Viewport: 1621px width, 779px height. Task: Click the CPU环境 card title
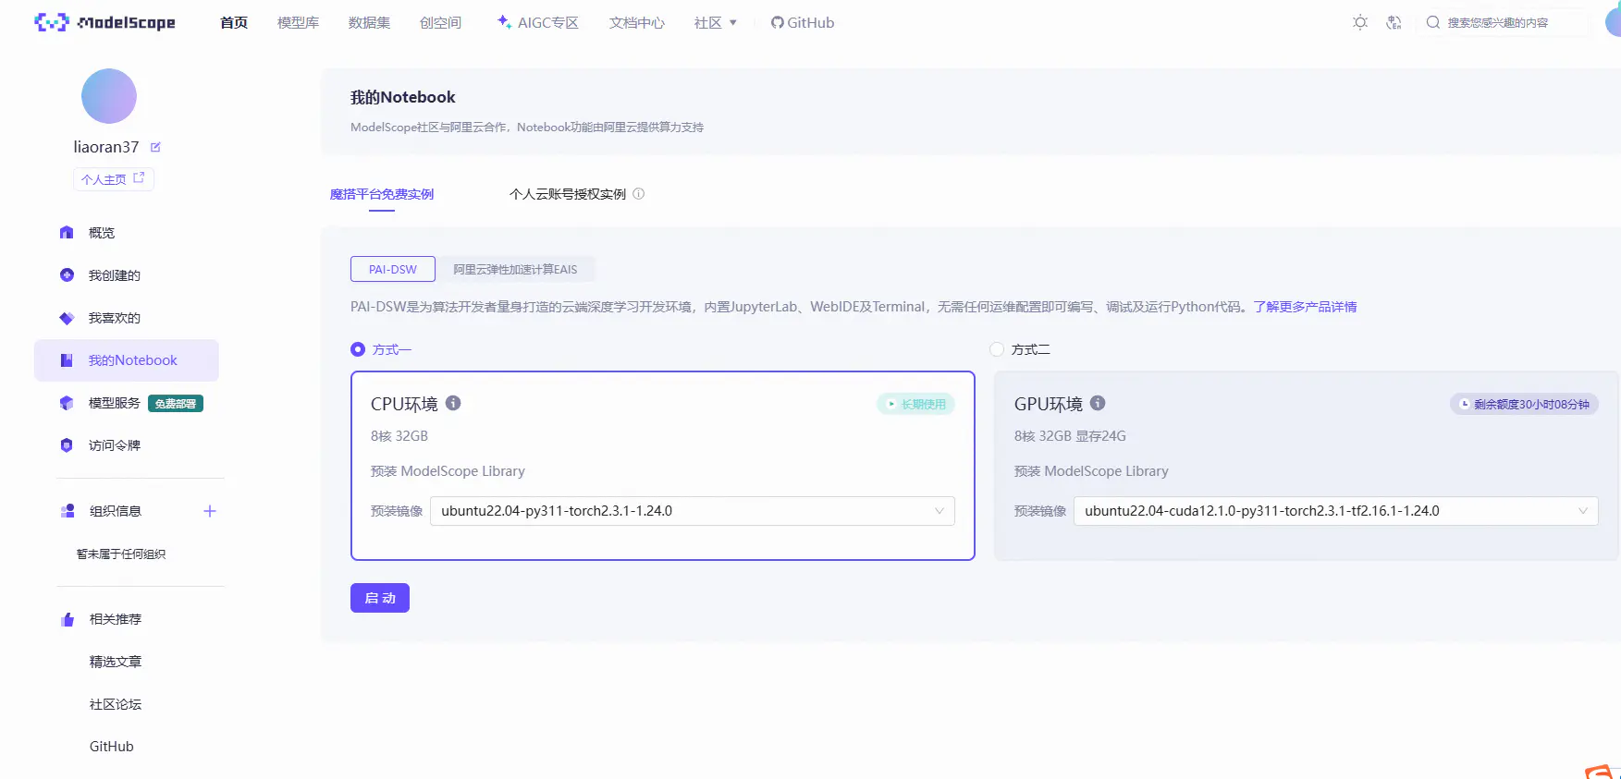(404, 404)
